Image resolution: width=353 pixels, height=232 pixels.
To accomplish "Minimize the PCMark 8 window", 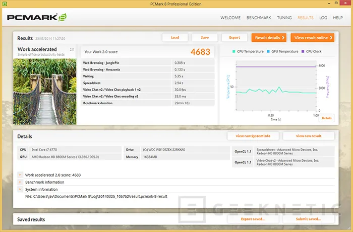I will pyautogui.click(x=329, y=4).
